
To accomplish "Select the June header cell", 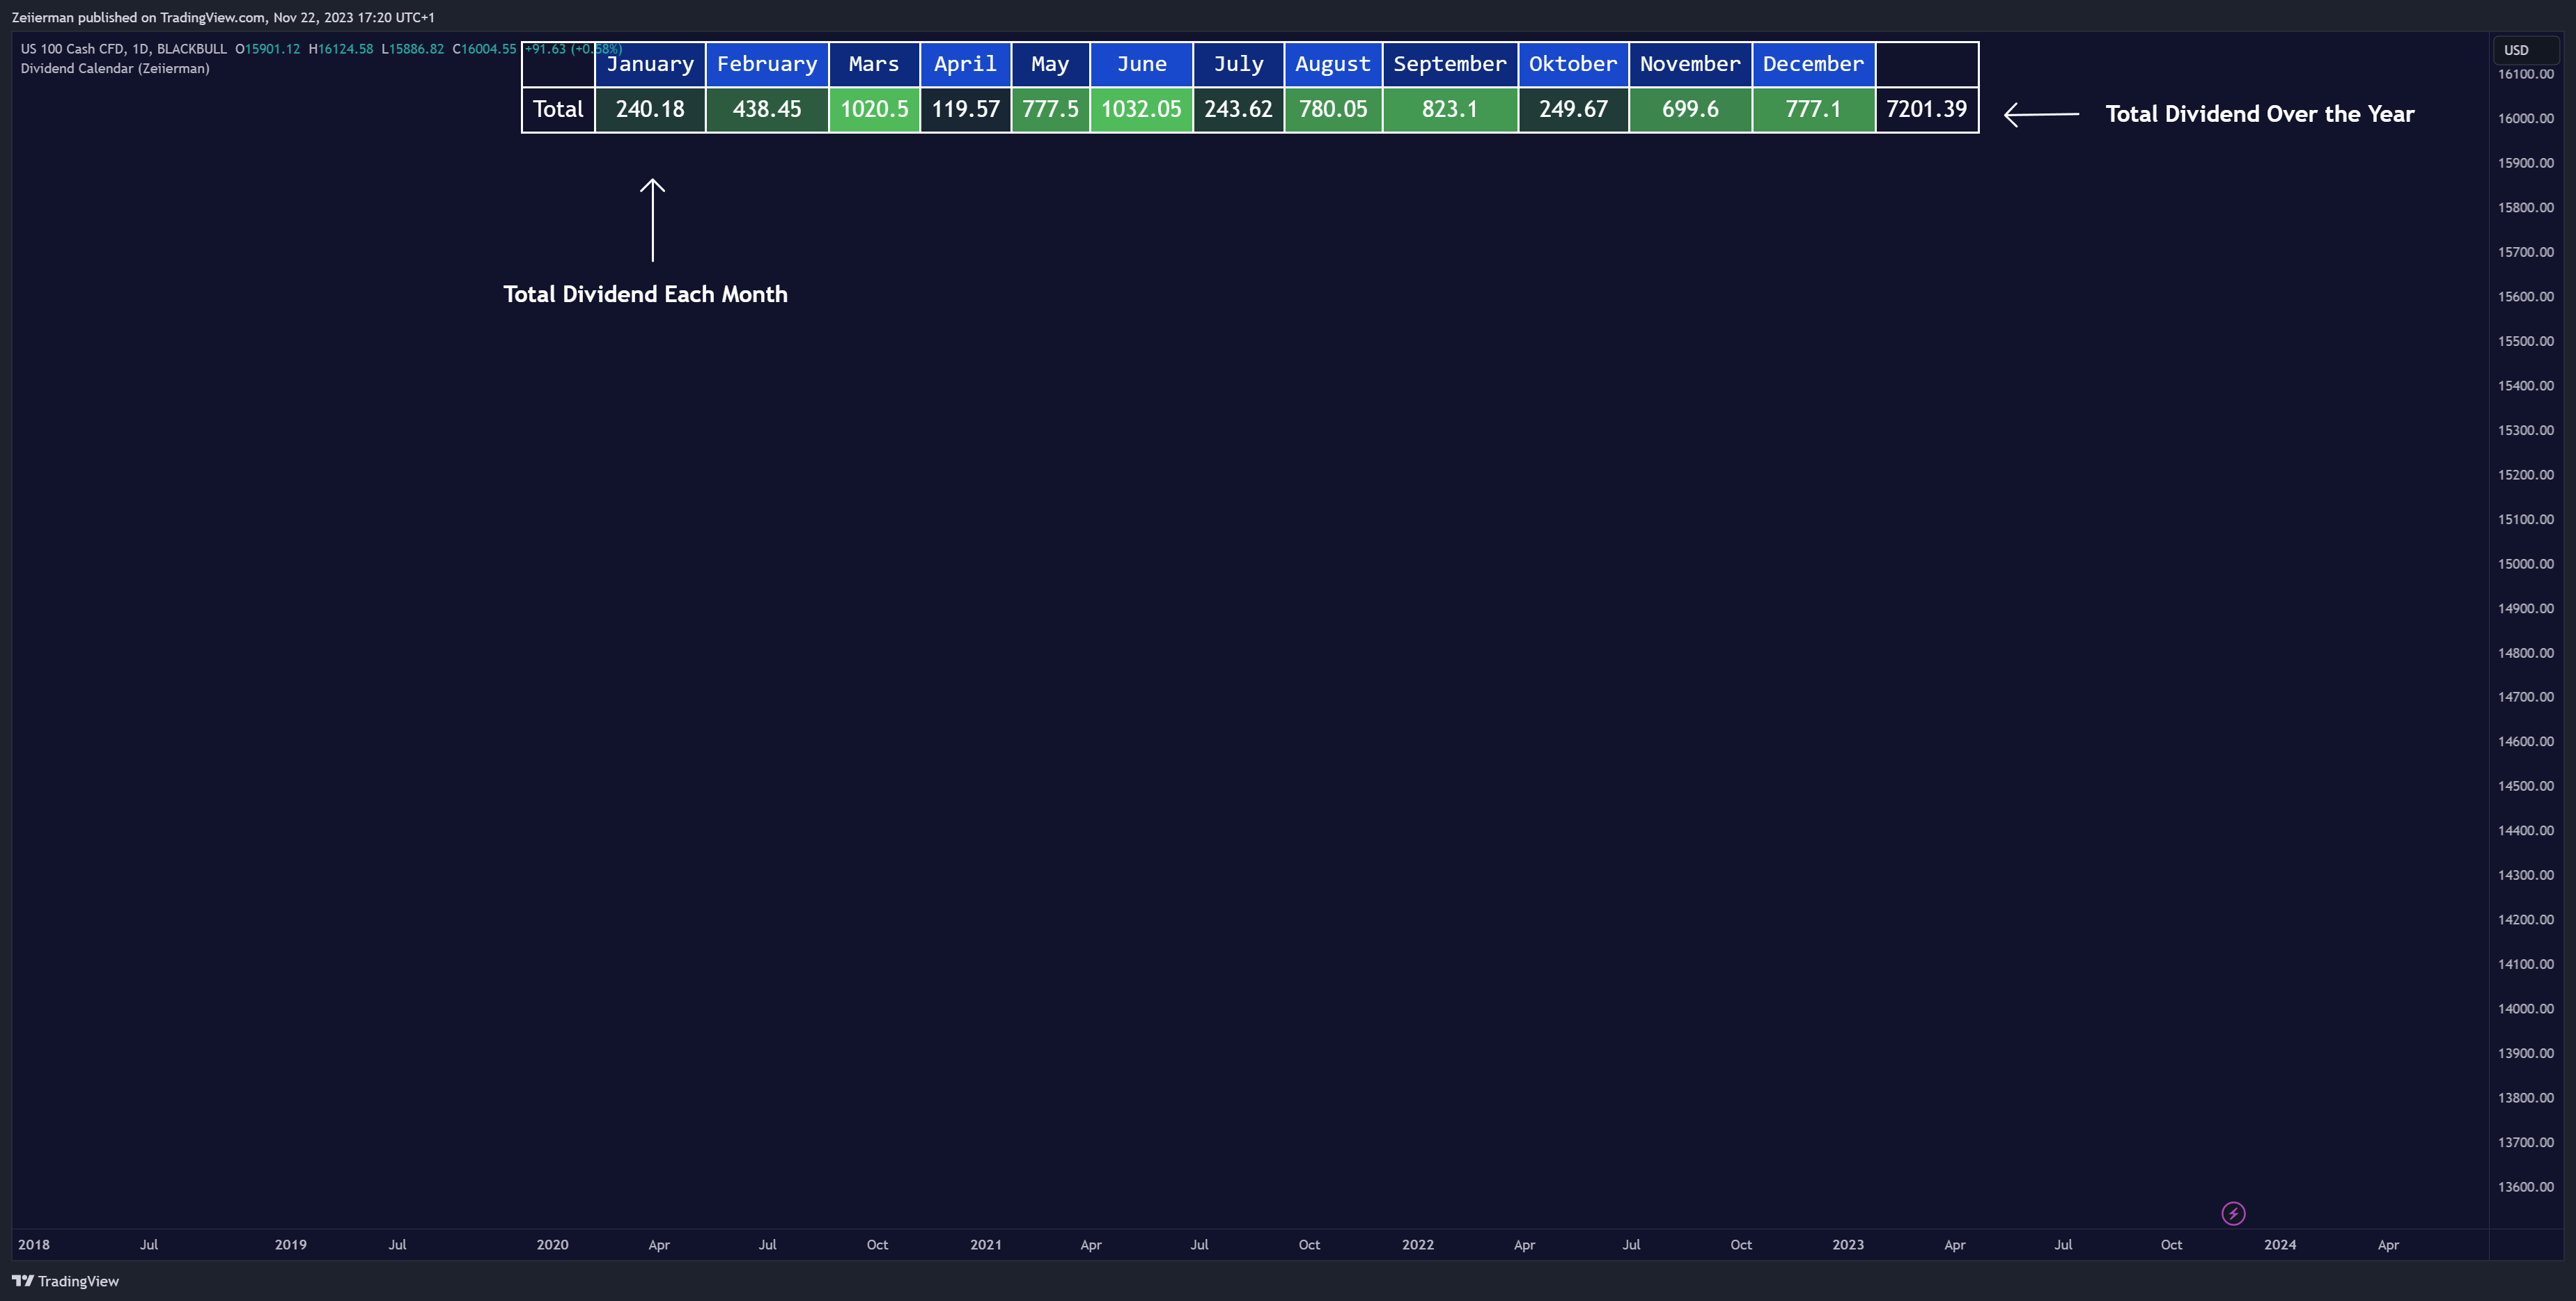I will pos(1141,64).
